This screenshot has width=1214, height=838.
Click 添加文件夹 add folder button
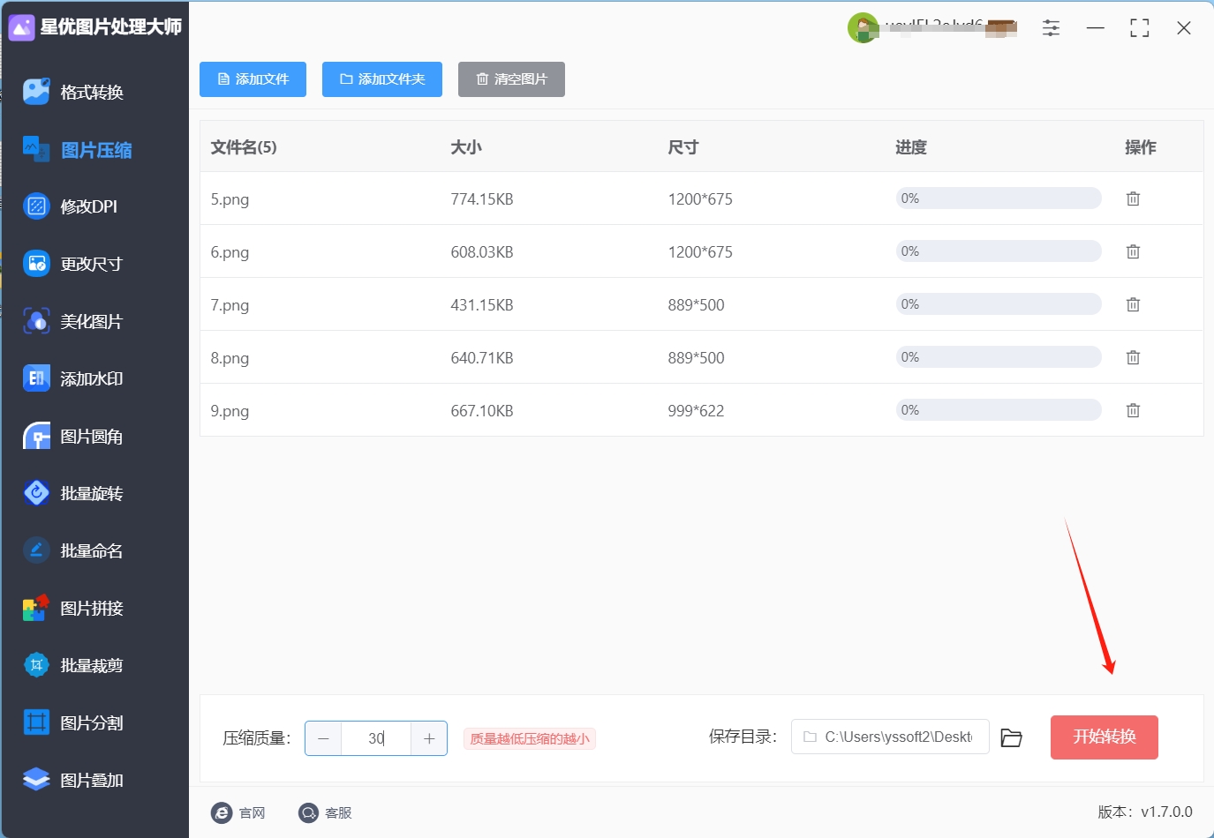click(x=382, y=79)
